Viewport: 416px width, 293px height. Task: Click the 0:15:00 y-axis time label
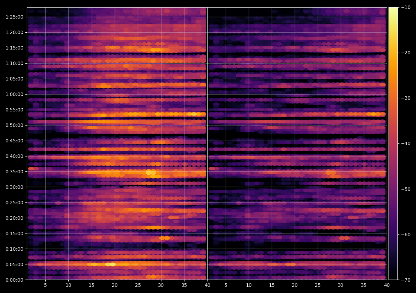click(14, 234)
